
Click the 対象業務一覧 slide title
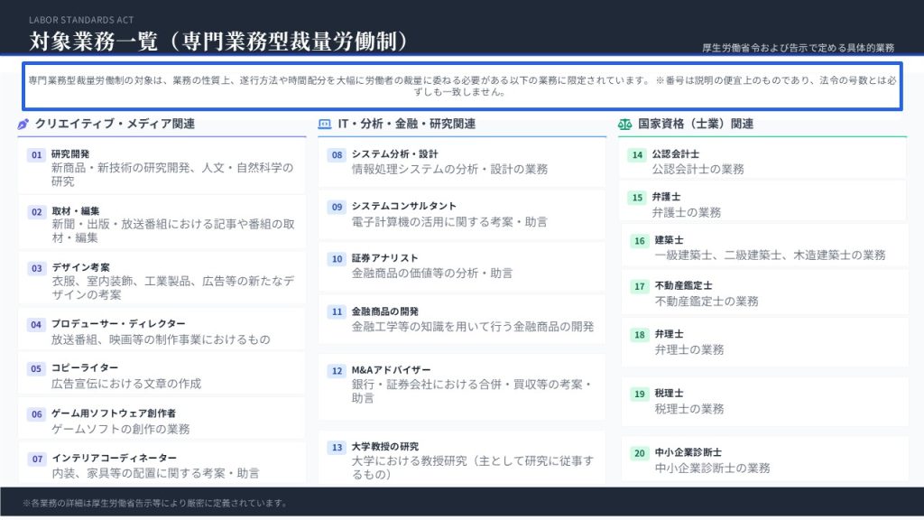click(221, 42)
